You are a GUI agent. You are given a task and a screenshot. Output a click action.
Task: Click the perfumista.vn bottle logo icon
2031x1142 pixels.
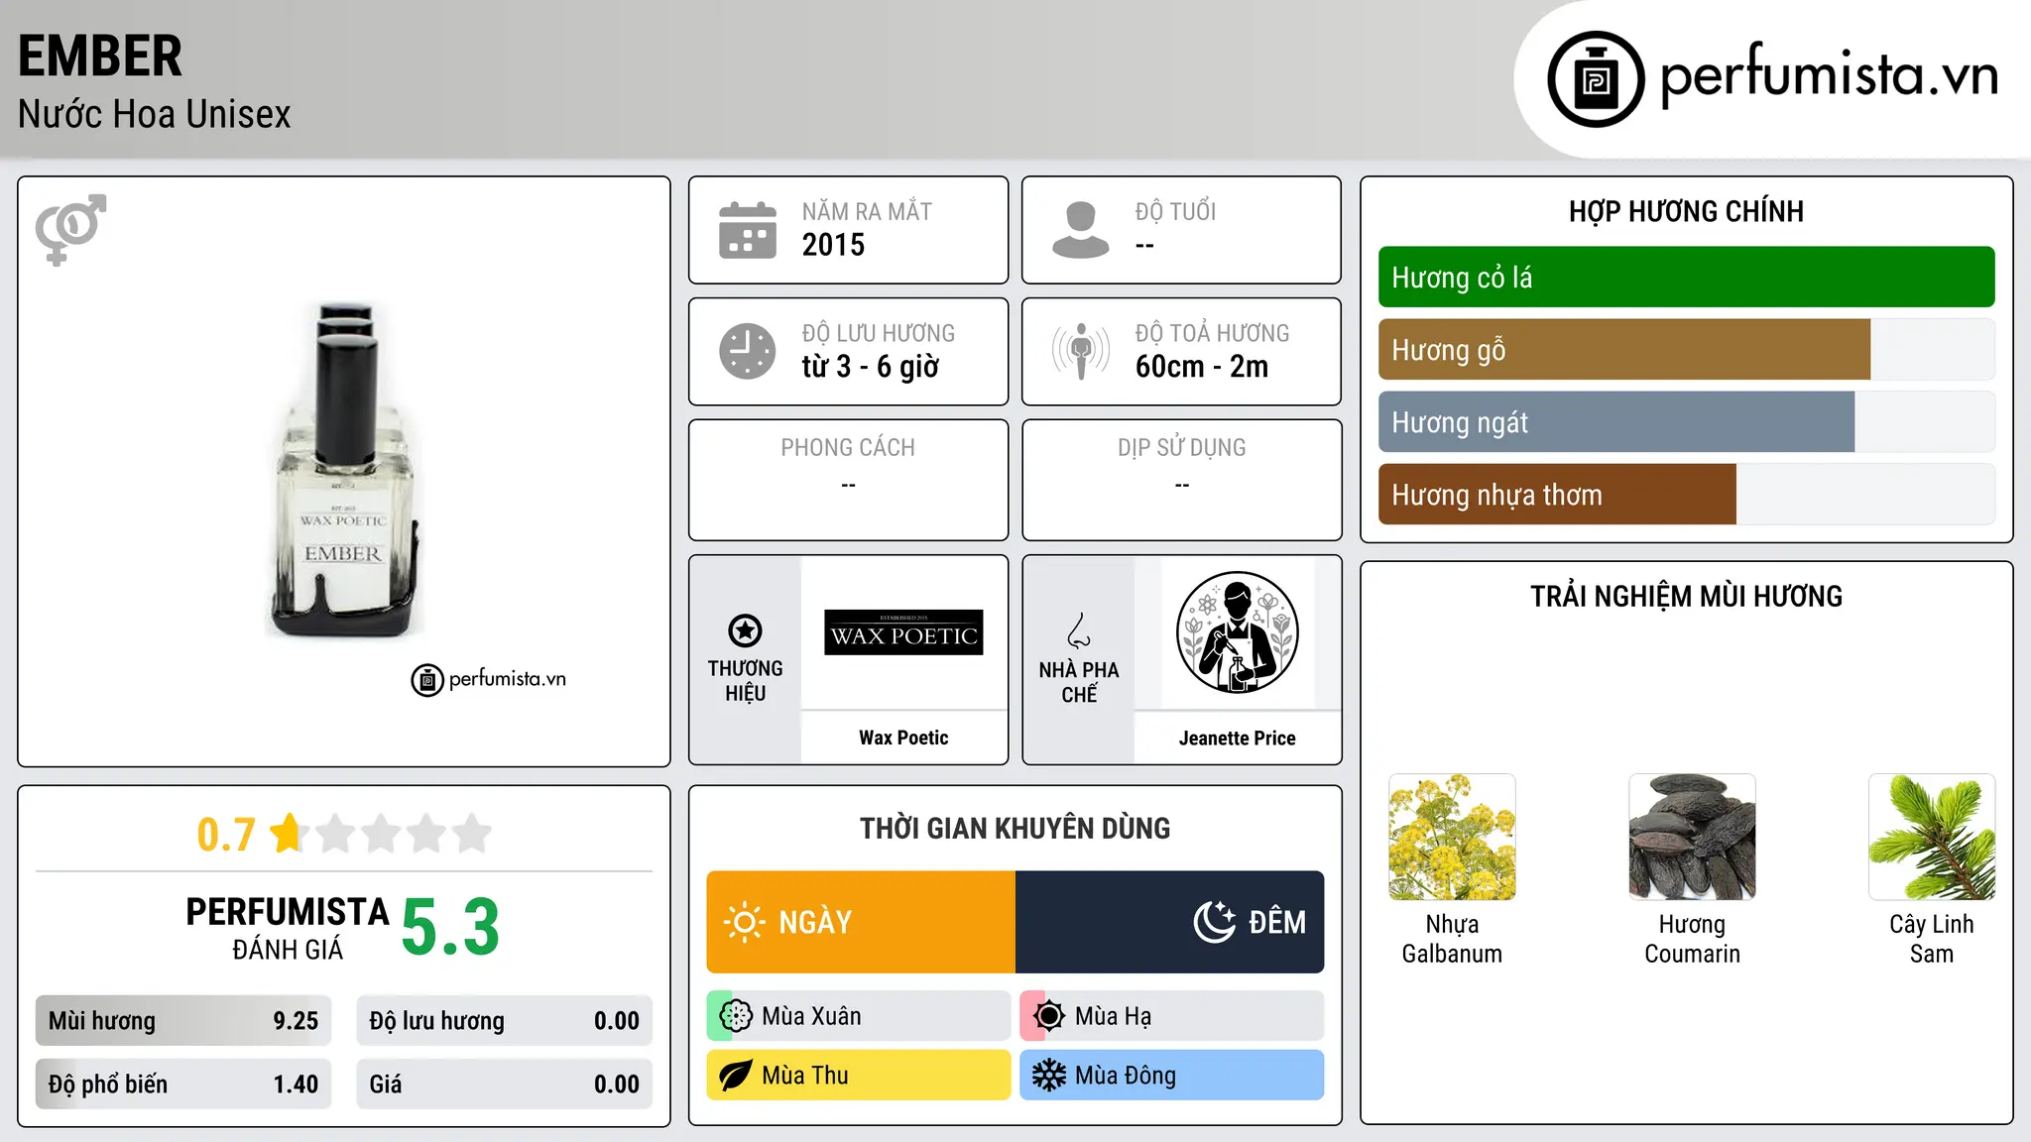[1596, 79]
